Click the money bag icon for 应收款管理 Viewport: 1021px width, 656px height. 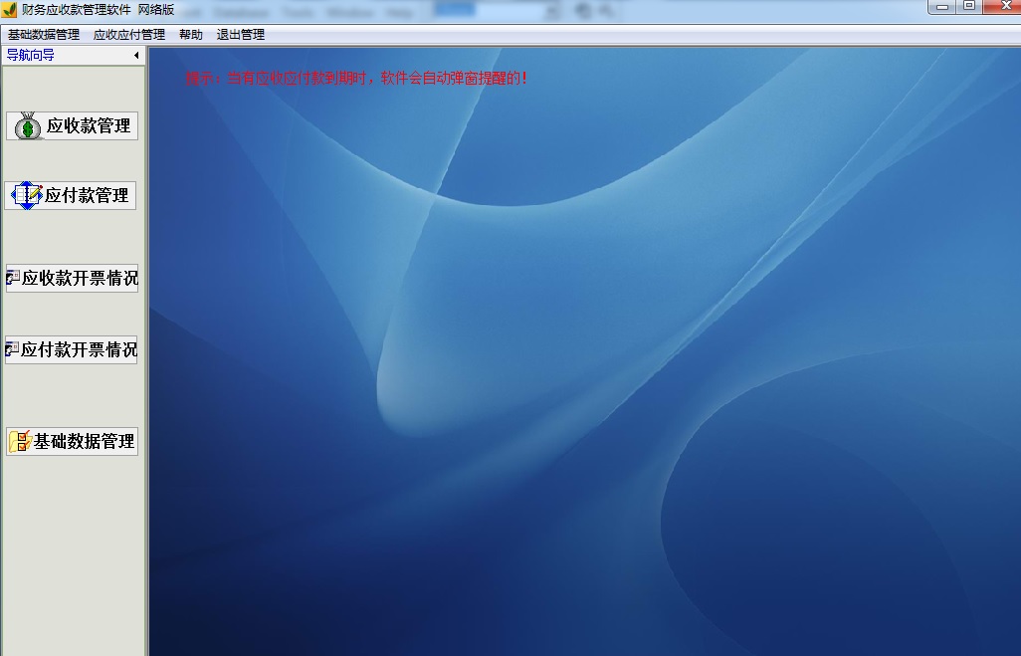[28, 126]
